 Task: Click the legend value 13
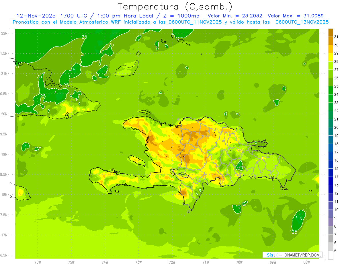coord(336,185)
